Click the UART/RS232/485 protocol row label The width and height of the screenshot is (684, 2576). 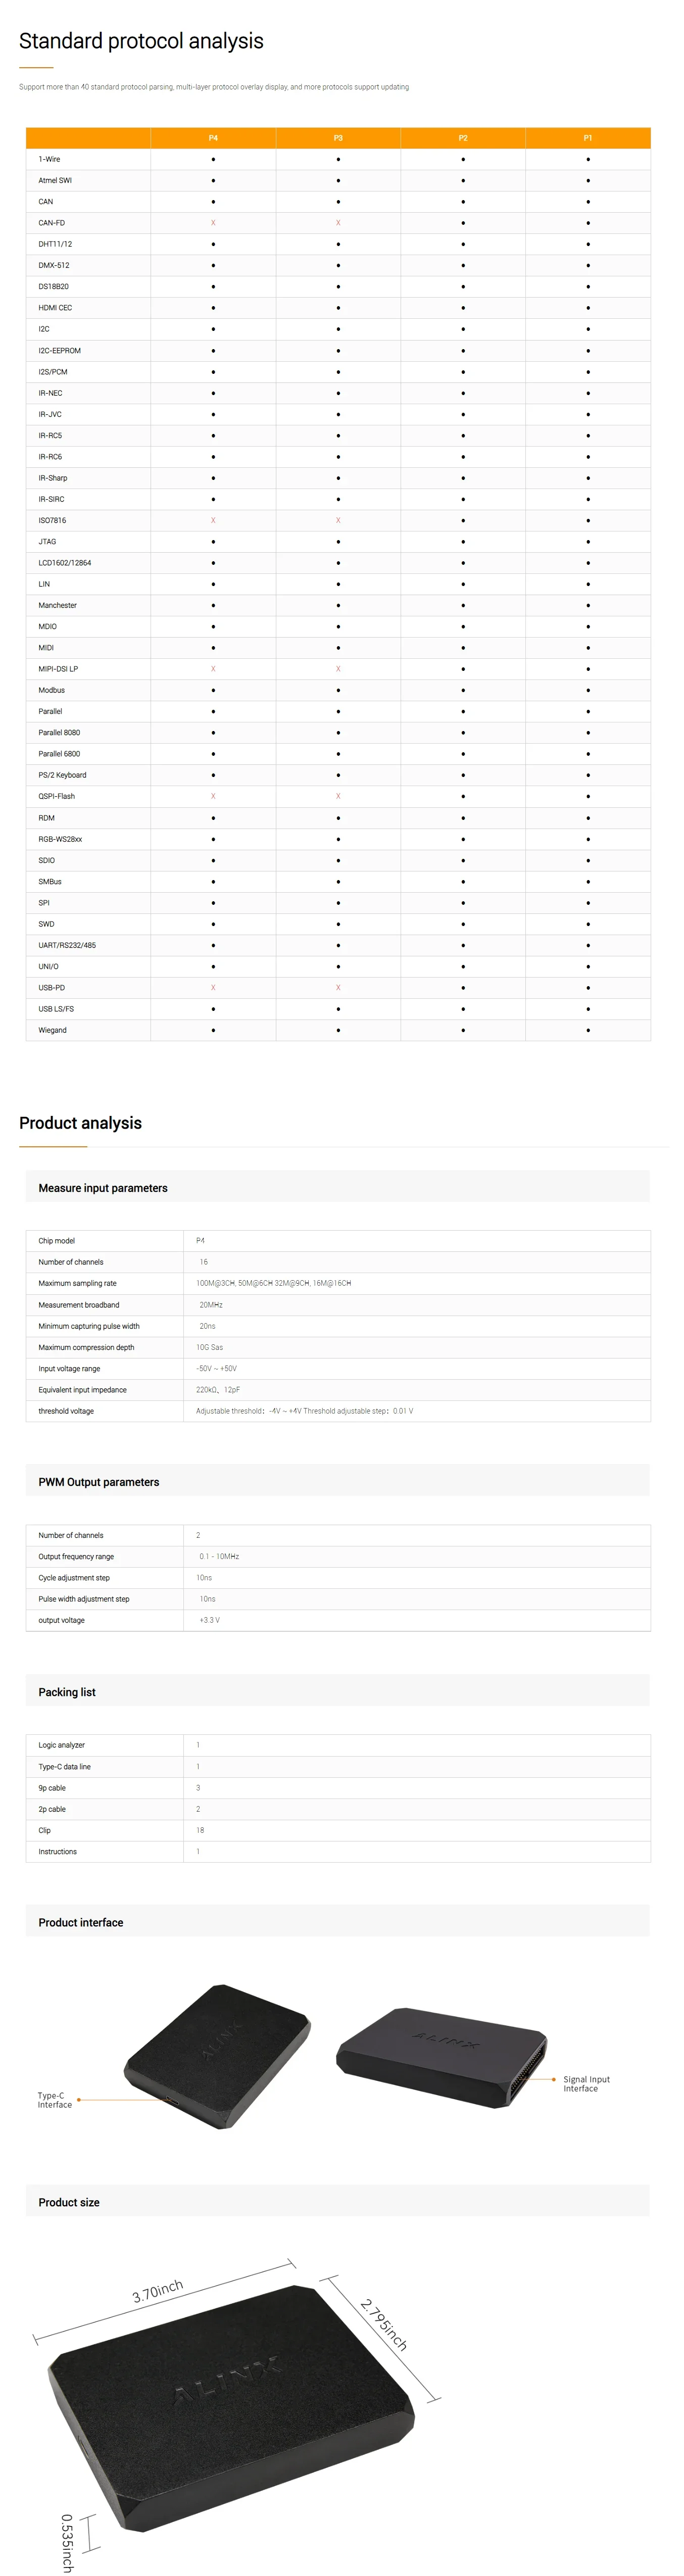pos(67,945)
